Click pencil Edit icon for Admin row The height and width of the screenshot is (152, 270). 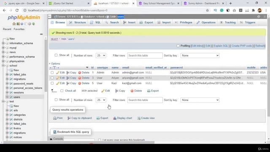point(58,73)
